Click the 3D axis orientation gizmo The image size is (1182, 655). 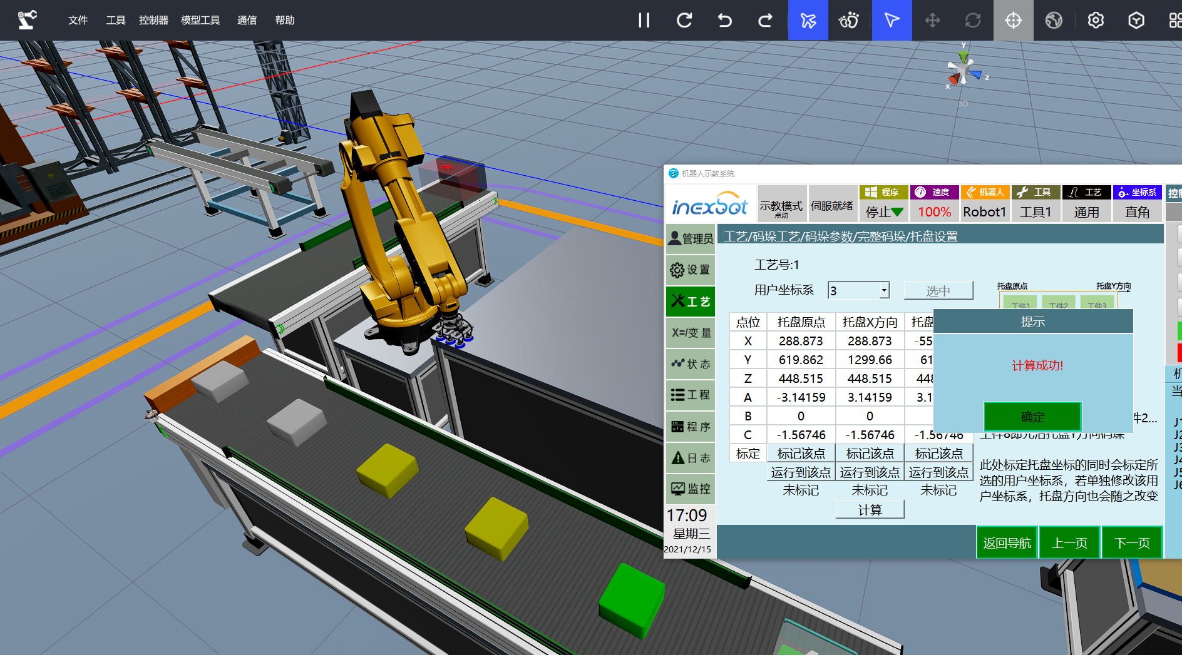click(964, 70)
